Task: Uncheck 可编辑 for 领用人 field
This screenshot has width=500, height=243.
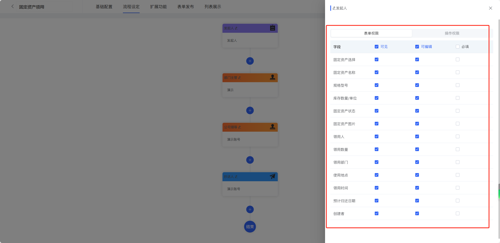Action: 417,136
